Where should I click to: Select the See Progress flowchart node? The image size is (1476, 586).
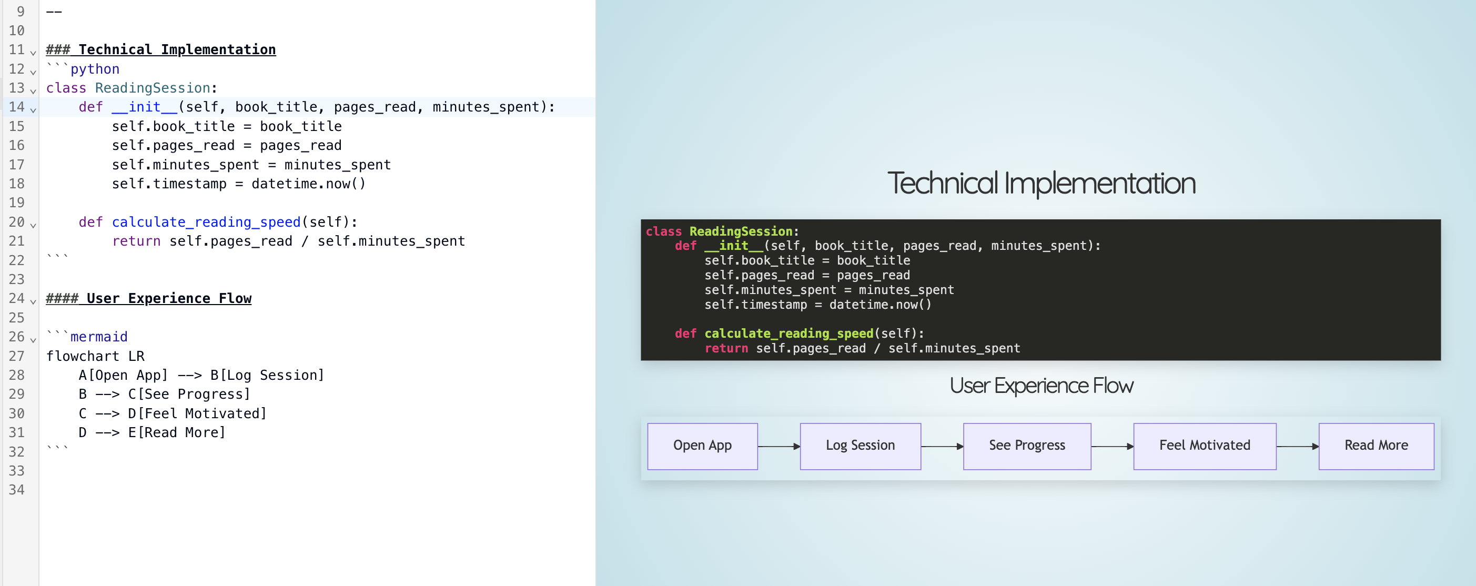click(x=1027, y=446)
